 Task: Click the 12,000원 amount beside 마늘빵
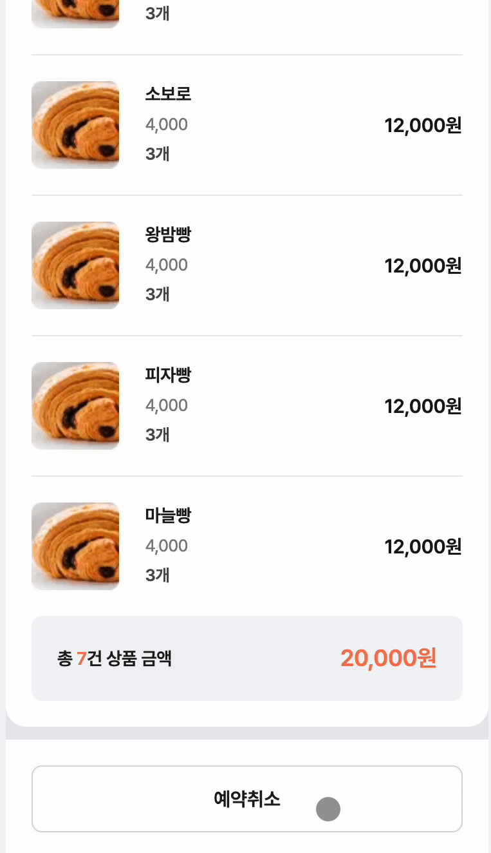pyautogui.click(x=423, y=547)
